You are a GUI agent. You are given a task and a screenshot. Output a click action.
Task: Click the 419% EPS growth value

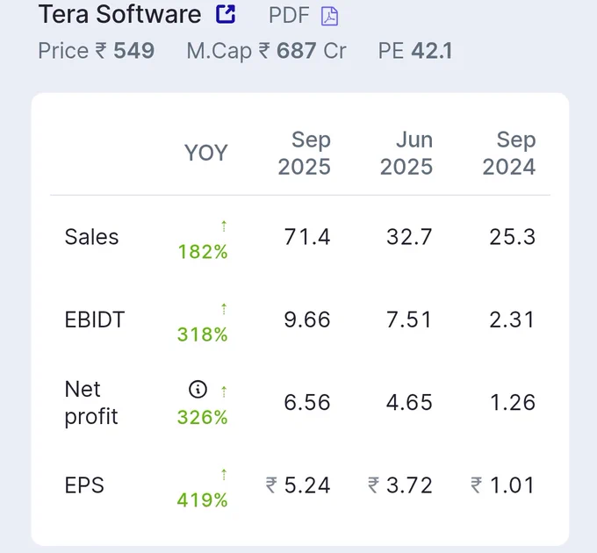tap(202, 500)
